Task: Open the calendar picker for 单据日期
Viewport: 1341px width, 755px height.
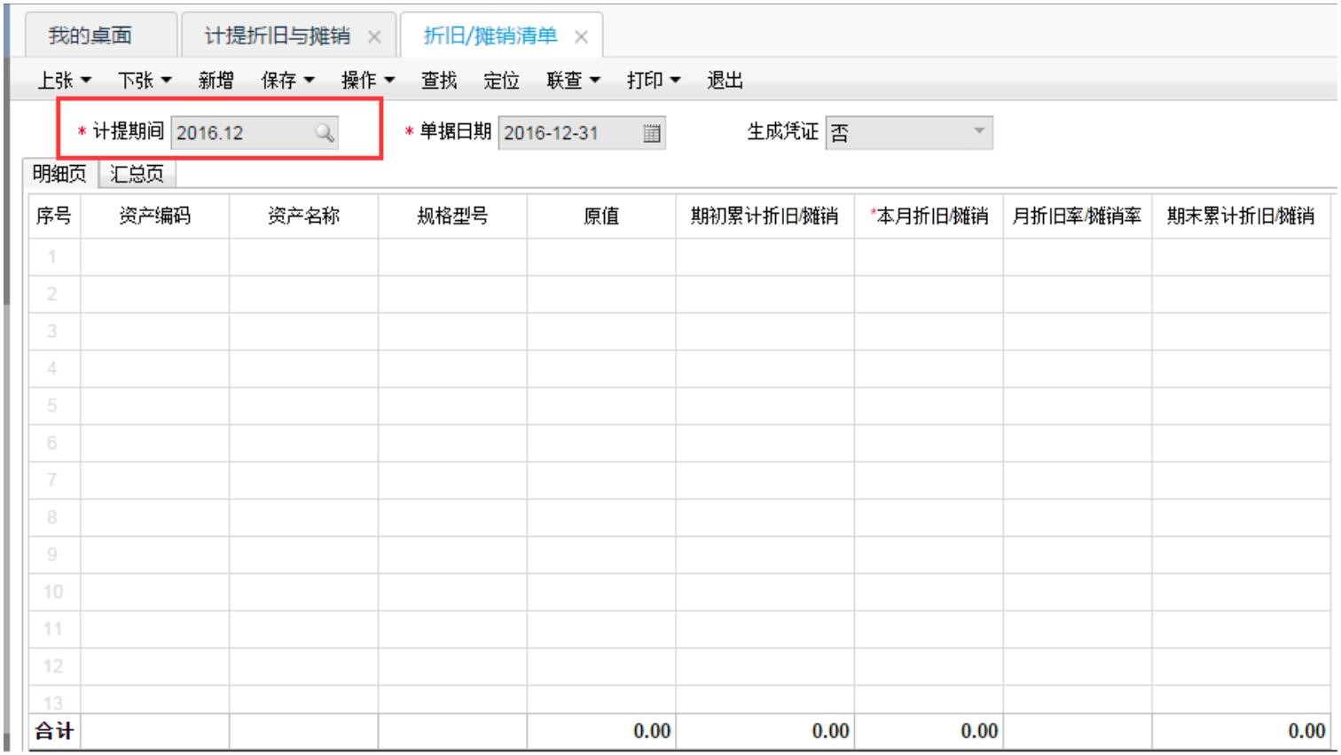Action: point(652,133)
